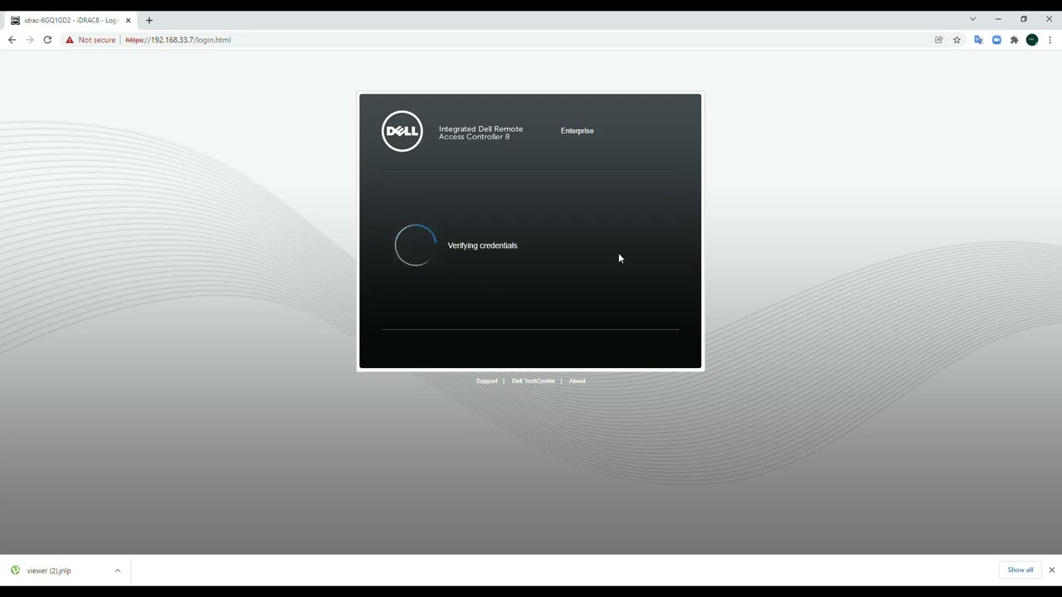Open the Google Translate extension icon
1062x597 pixels.
(978, 40)
